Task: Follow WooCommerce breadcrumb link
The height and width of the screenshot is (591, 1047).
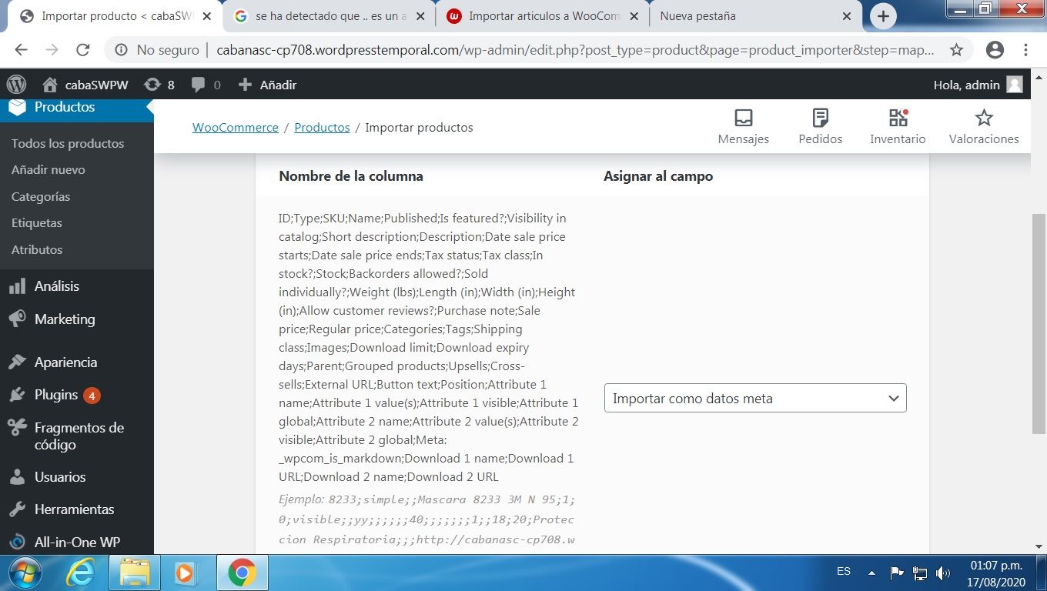Action: [x=236, y=128]
